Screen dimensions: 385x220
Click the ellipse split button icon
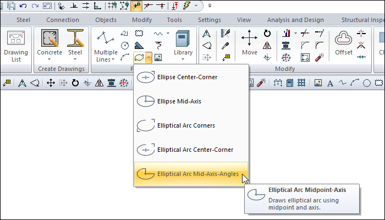tap(139, 58)
